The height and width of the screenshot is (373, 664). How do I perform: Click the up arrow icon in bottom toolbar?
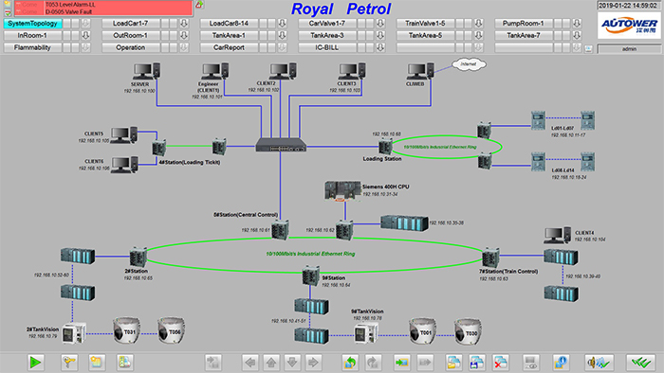pyautogui.click(x=271, y=362)
